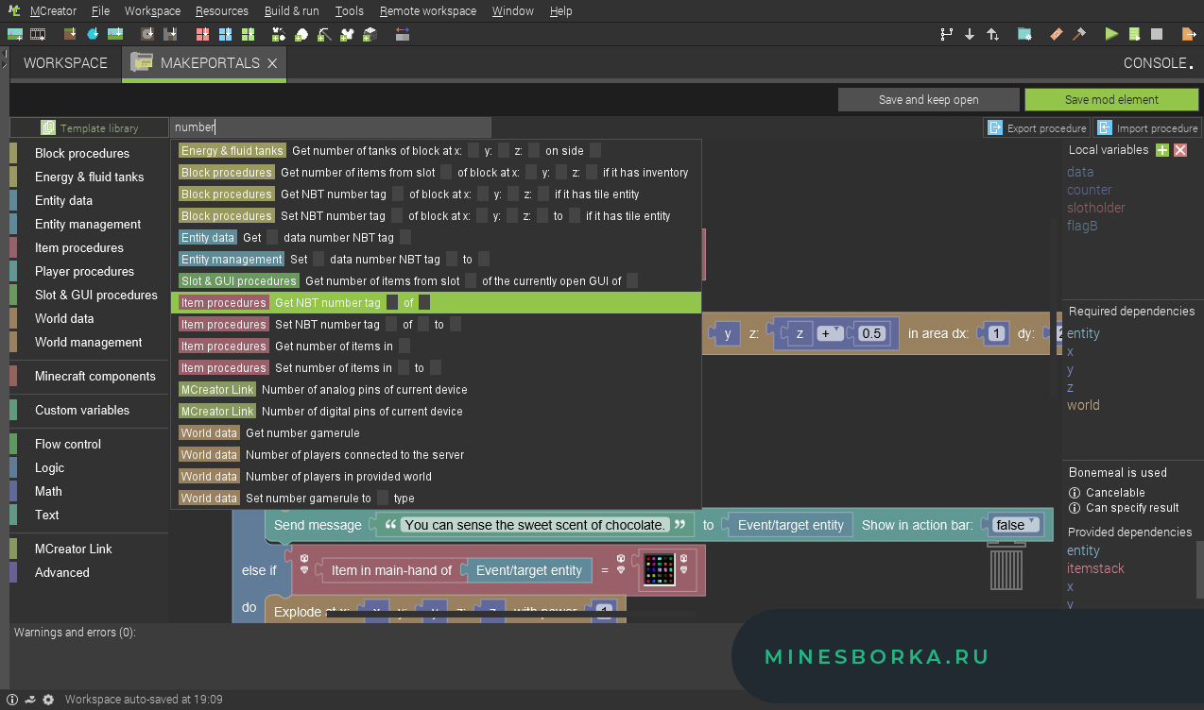Click the import structure toolbar icon
The image size is (1204, 710).
(171, 34)
